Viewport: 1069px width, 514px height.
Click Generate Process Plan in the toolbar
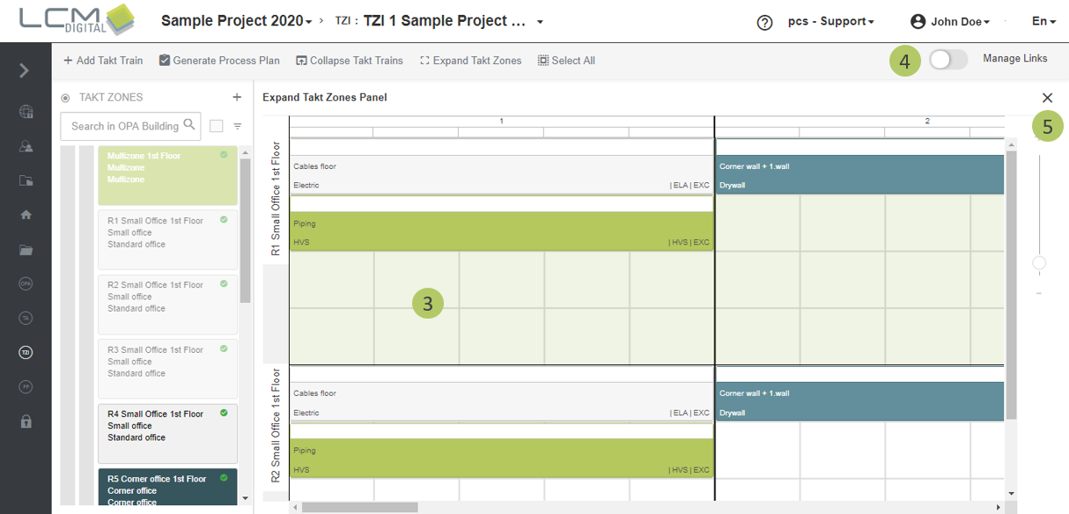[219, 61]
